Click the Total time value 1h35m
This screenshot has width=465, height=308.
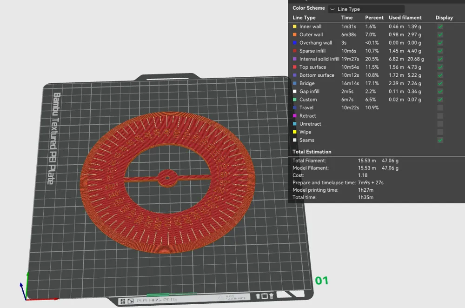coord(365,197)
